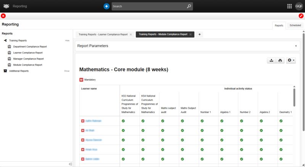This screenshot has width=305, height=167.
Task: Click the search magnifier icon
Action: [189, 6]
